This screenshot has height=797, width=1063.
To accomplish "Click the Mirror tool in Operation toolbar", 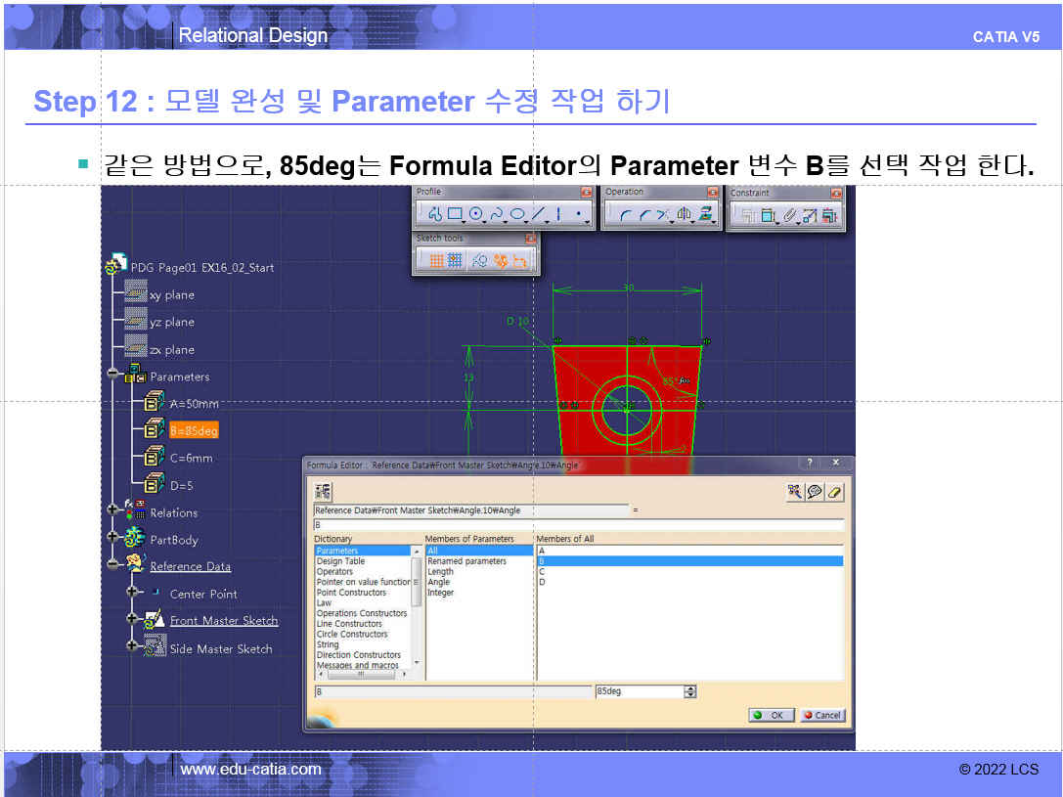I will pyautogui.click(x=685, y=214).
